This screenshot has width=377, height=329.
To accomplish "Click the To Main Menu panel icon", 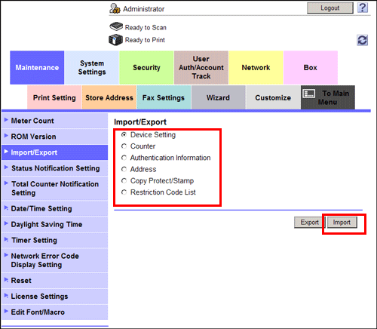I will 309,94.
